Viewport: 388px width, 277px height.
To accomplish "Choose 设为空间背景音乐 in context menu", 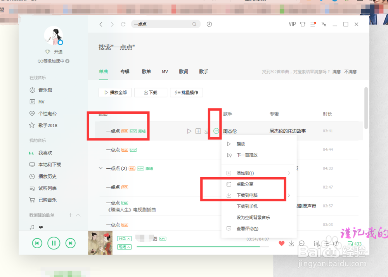I will (x=259, y=218).
